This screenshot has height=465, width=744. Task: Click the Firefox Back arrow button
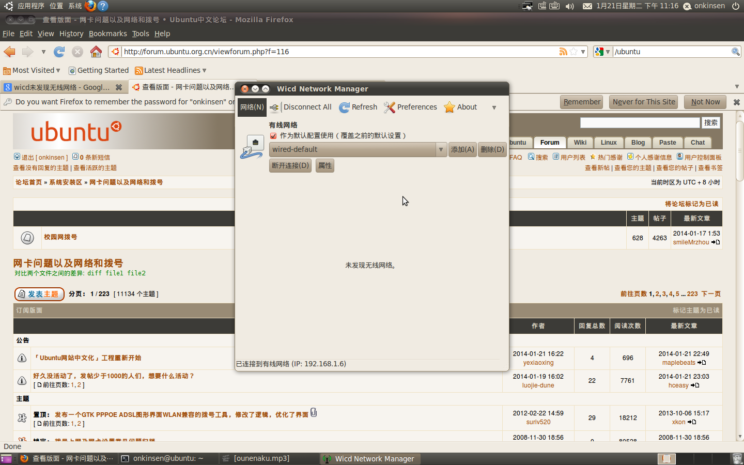pyautogui.click(x=9, y=52)
